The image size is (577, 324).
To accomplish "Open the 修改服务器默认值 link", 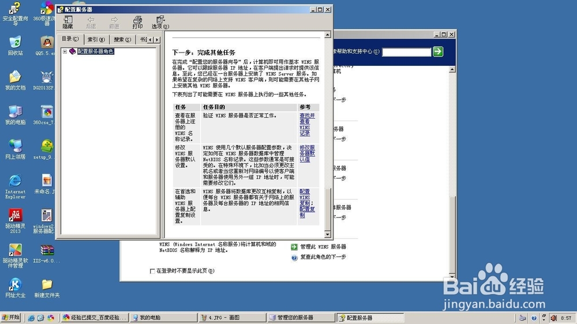I will [x=307, y=153].
